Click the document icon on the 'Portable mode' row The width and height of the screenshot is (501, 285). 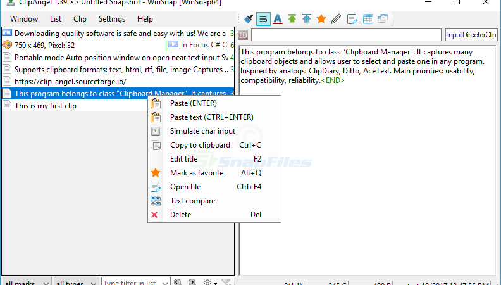click(7, 58)
